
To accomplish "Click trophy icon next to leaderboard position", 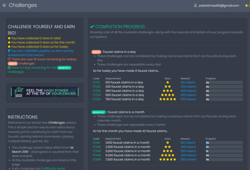I will coord(9,51).
